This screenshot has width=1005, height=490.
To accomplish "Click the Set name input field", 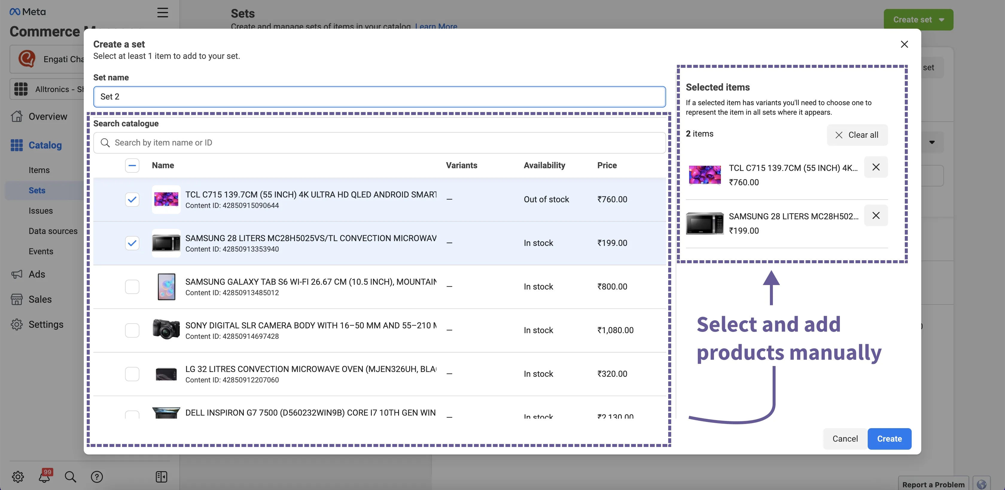I will (379, 97).
